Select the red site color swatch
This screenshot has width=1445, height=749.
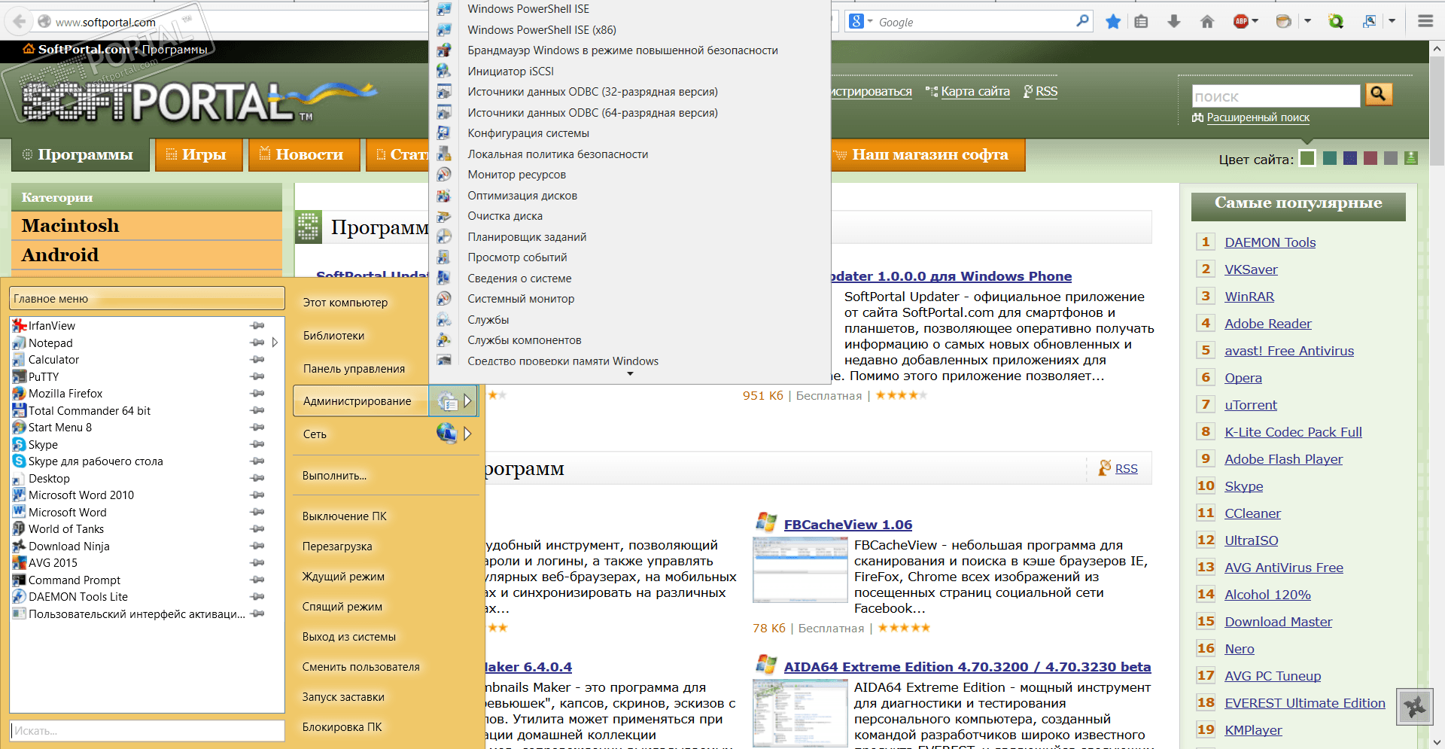click(x=1370, y=158)
